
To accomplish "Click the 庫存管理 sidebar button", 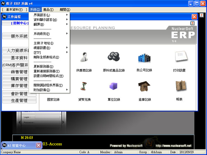I will (16, 86).
